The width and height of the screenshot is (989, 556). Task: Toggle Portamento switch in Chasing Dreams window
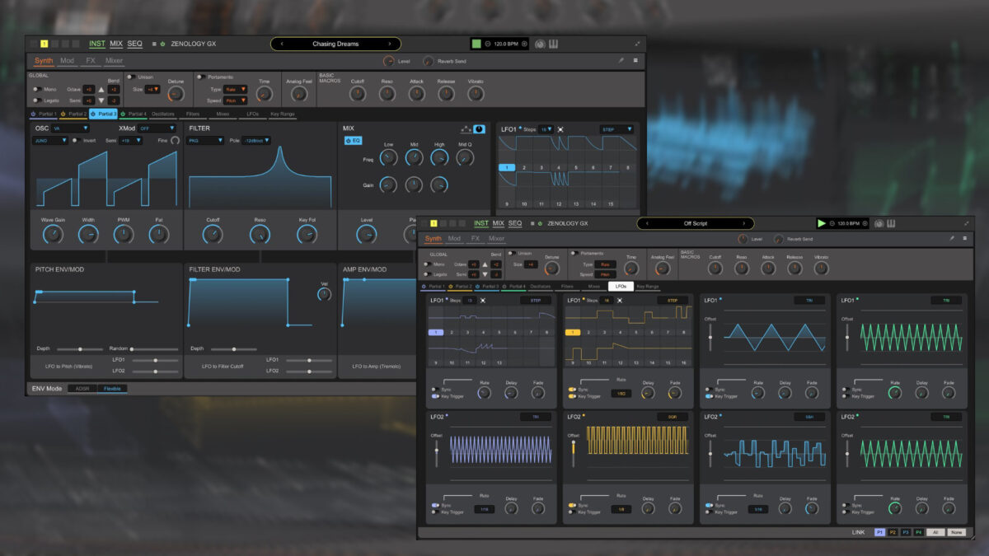[x=201, y=77]
